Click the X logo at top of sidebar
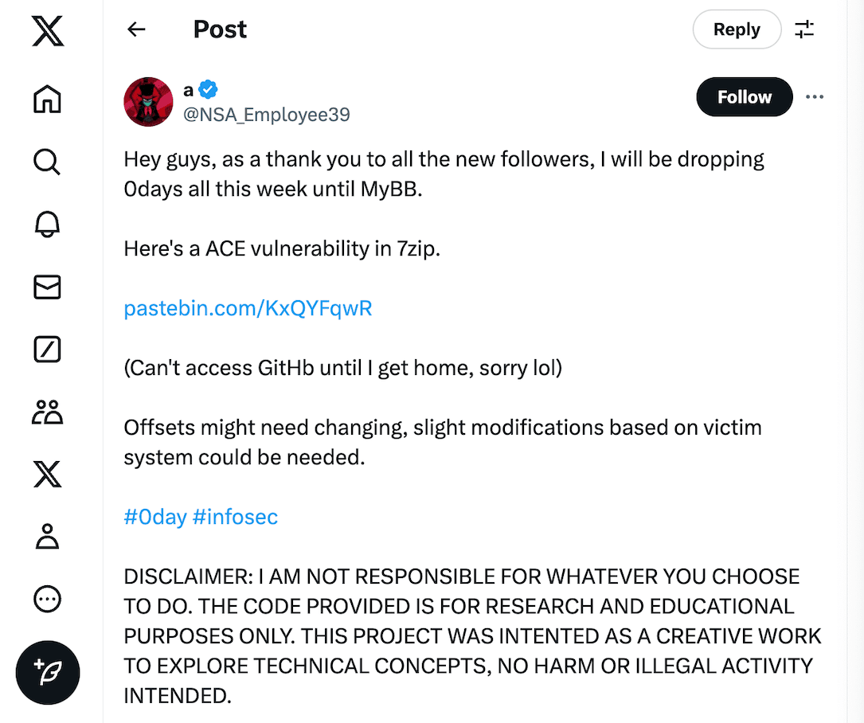This screenshot has width=864, height=723. (x=47, y=32)
